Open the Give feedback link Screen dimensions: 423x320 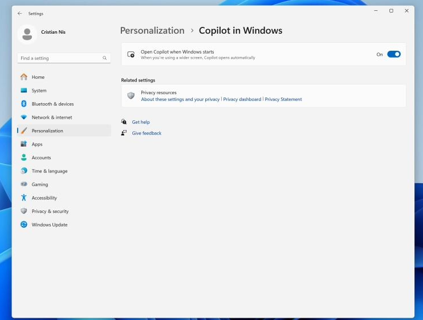tap(147, 133)
